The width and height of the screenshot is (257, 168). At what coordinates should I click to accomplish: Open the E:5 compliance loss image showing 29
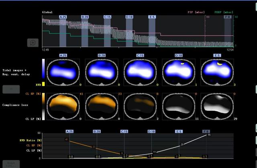(x=216, y=106)
